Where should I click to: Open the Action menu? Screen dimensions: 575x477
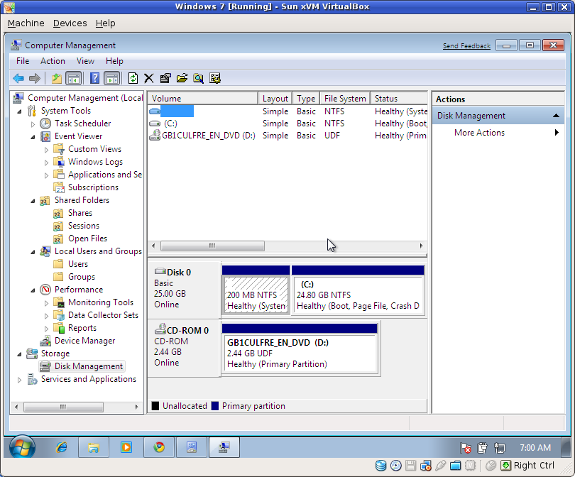coord(53,61)
